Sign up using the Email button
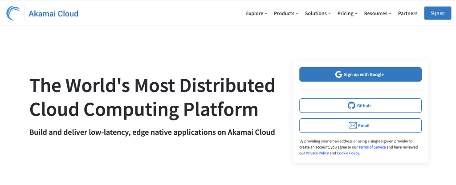The width and height of the screenshot is (456, 185). [x=360, y=125]
